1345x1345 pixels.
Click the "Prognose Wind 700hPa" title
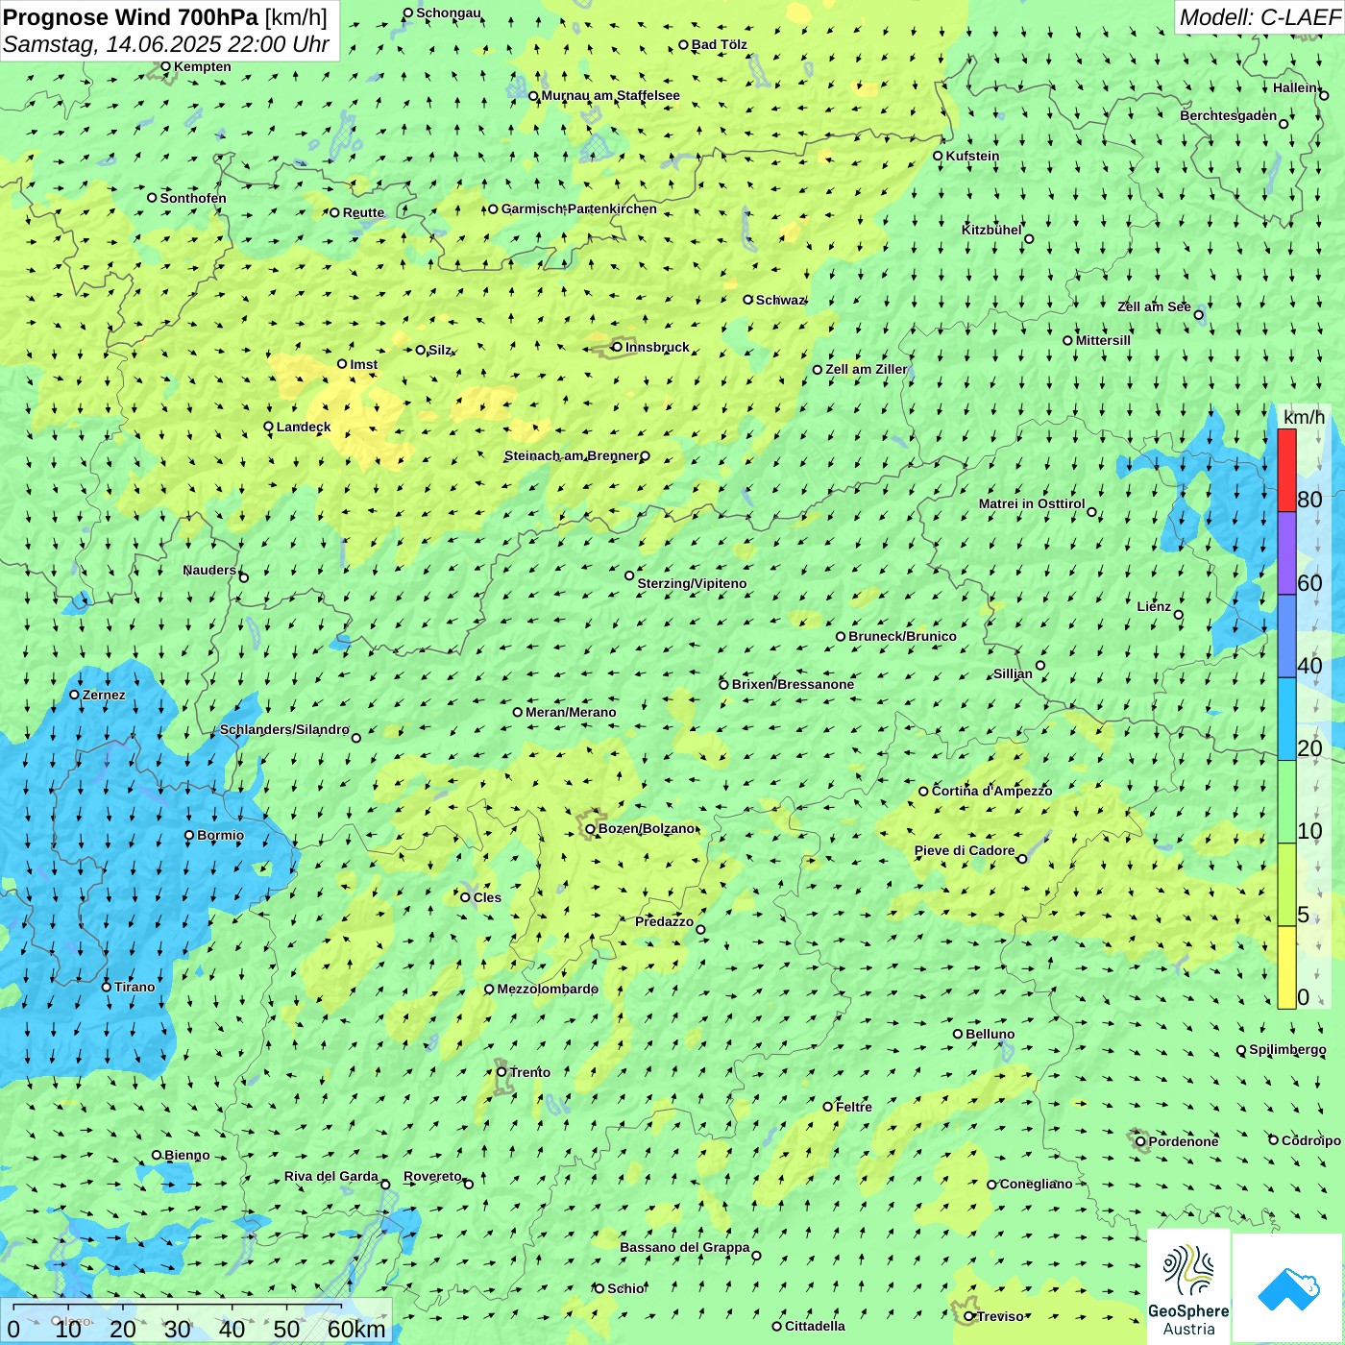click(x=131, y=17)
